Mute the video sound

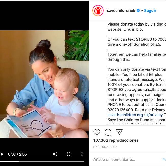pyautogui.click(x=55, y=154)
